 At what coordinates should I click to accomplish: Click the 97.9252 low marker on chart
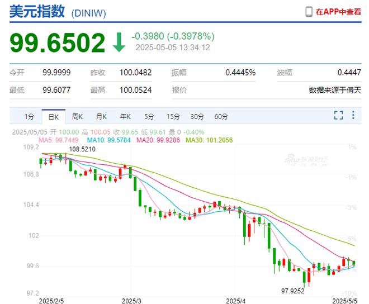293,291
